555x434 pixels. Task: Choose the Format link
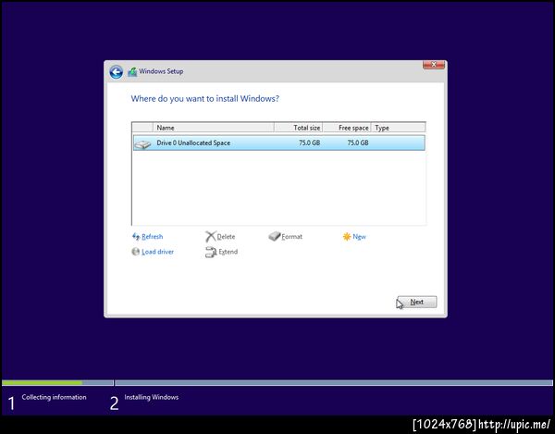[x=292, y=237]
